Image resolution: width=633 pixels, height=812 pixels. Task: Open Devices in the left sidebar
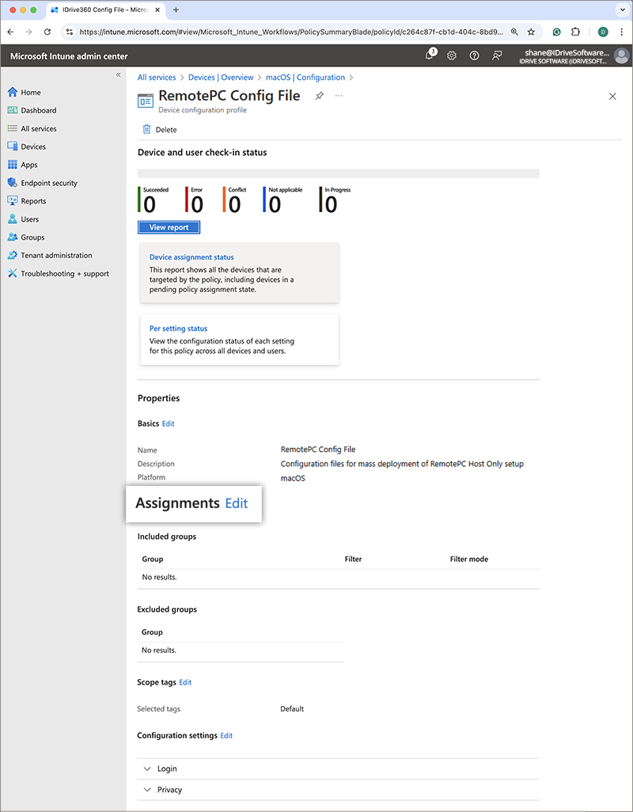point(33,146)
